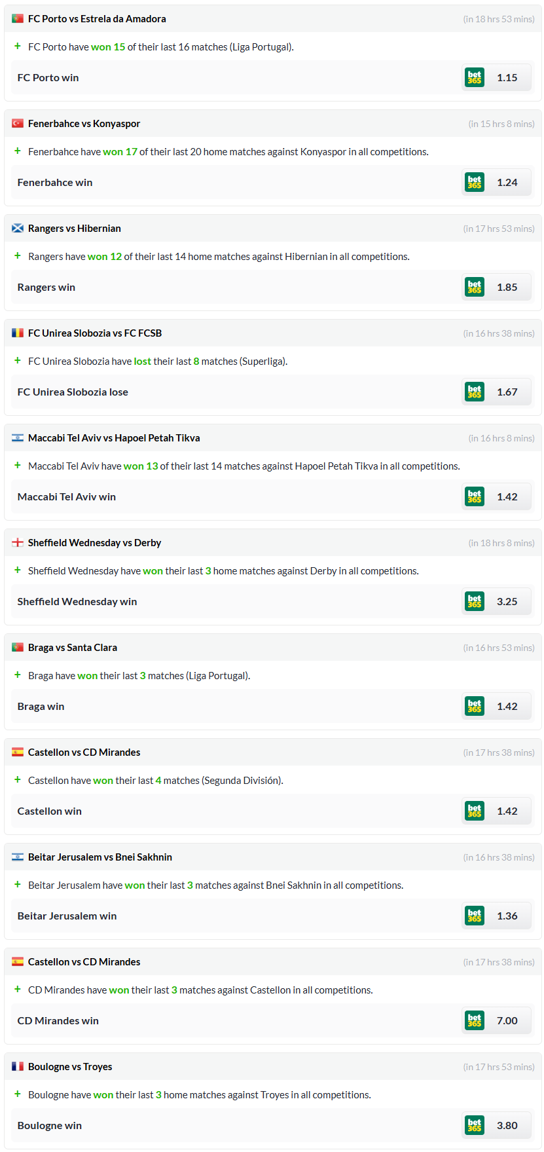Select the 7.00 odds for CD Mirandes win
Image resolution: width=544 pixels, height=1152 pixels.
coord(507,1020)
